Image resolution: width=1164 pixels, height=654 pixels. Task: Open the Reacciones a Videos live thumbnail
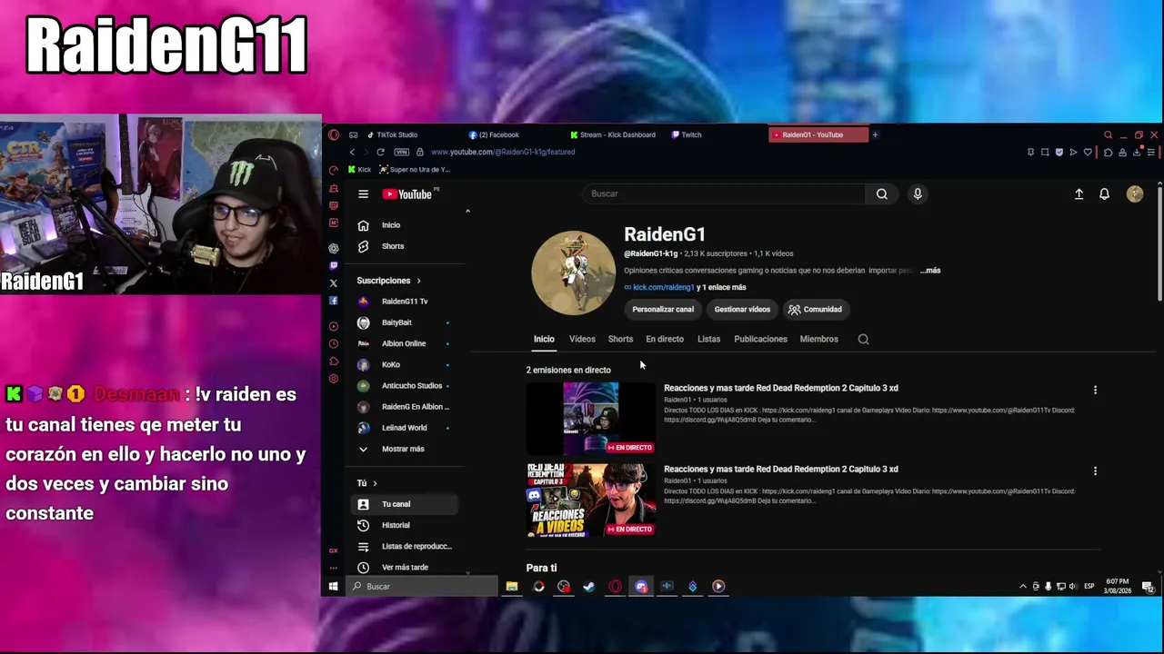point(590,500)
